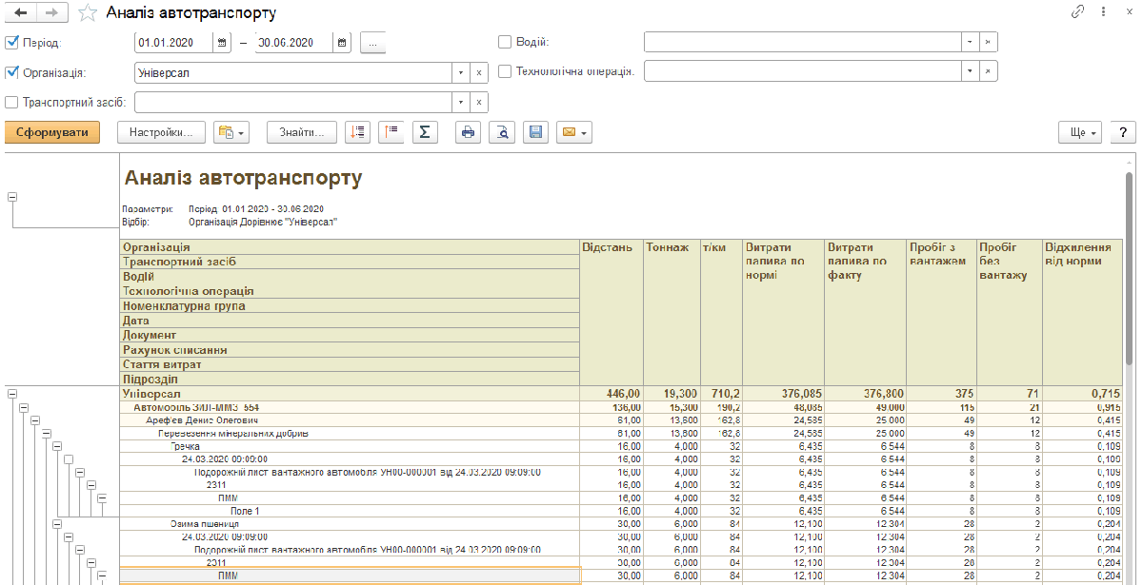Viewport: 1143px width, 585px height.
Task: Open calendar for end date 30.06.2020
Action: [x=342, y=43]
